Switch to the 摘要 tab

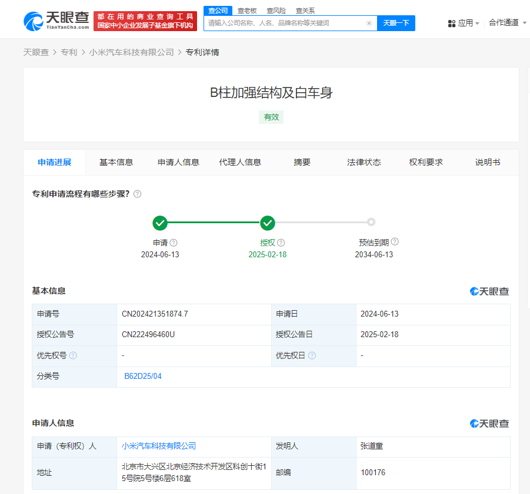click(x=302, y=162)
